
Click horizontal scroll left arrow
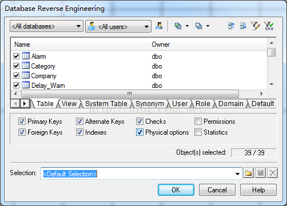(15, 94)
